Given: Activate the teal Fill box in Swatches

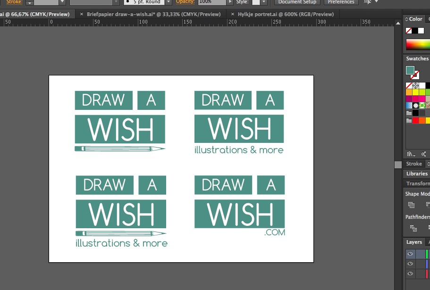Looking at the screenshot, I should click(x=410, y=70).
